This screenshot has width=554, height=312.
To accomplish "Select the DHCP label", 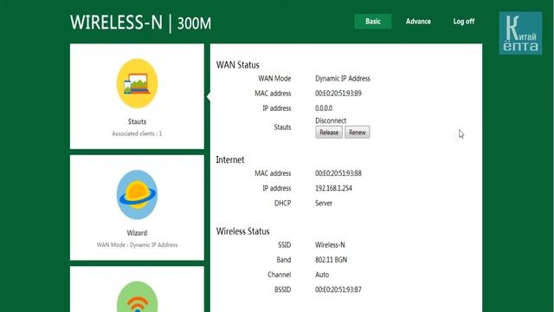I will [x=283, y=203].
